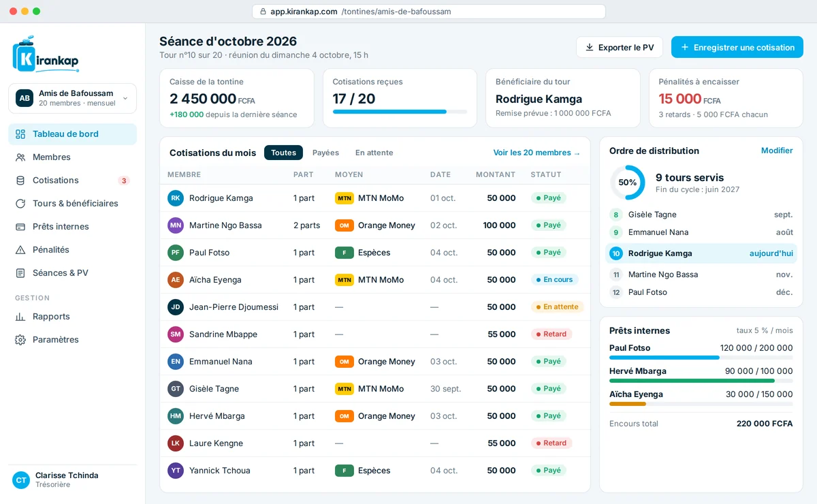The width and height of the screenshot is (817, 504).
Task: Click the En cours status badge
Action: [x=554, y=280]
